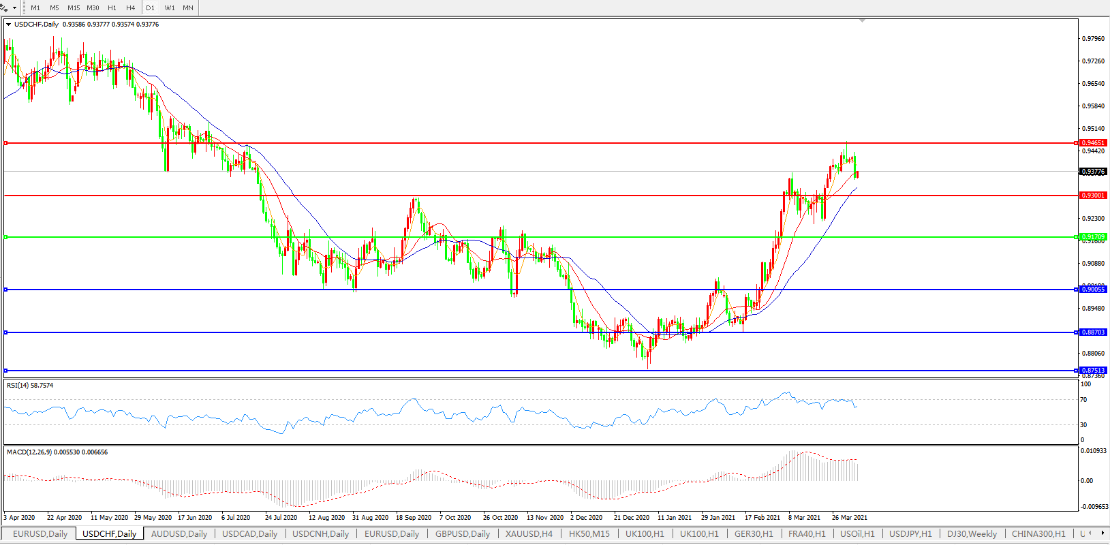Open dropdown arrow beside the top-left toolbar icon

point(14,8)
